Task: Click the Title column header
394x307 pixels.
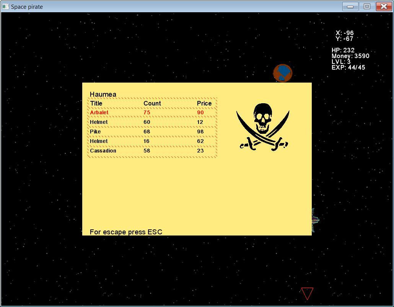Action: coord(96,103)
